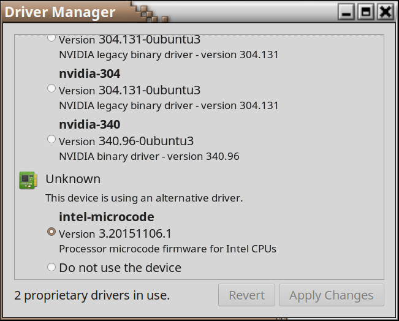The height and width of the screenshot is (321, 399).
Task: Choose the intel-microcode radio button
Action: (51, 232)
